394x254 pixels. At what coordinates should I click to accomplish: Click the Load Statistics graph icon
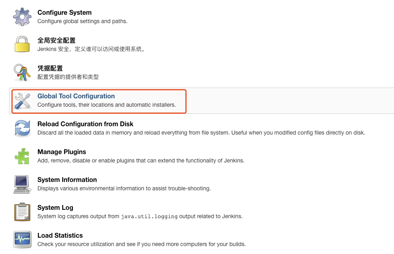(22, 240)
